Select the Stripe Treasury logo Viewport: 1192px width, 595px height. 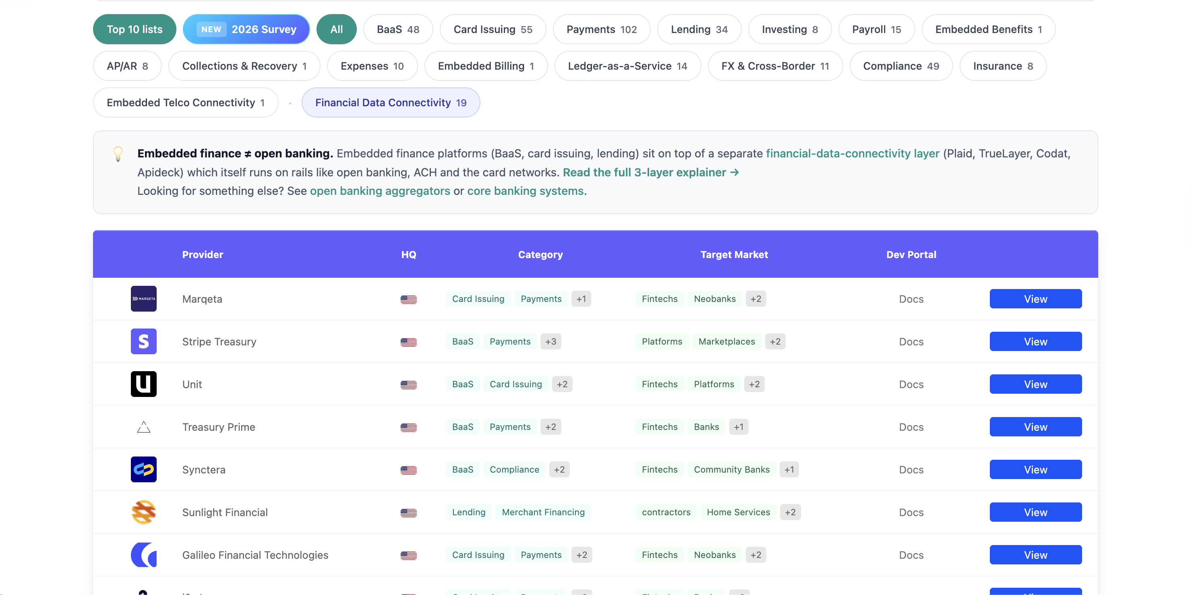143,341
